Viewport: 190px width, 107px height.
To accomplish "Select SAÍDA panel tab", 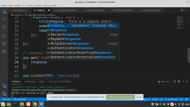I will pyautogui.click(x=42, y=81).
